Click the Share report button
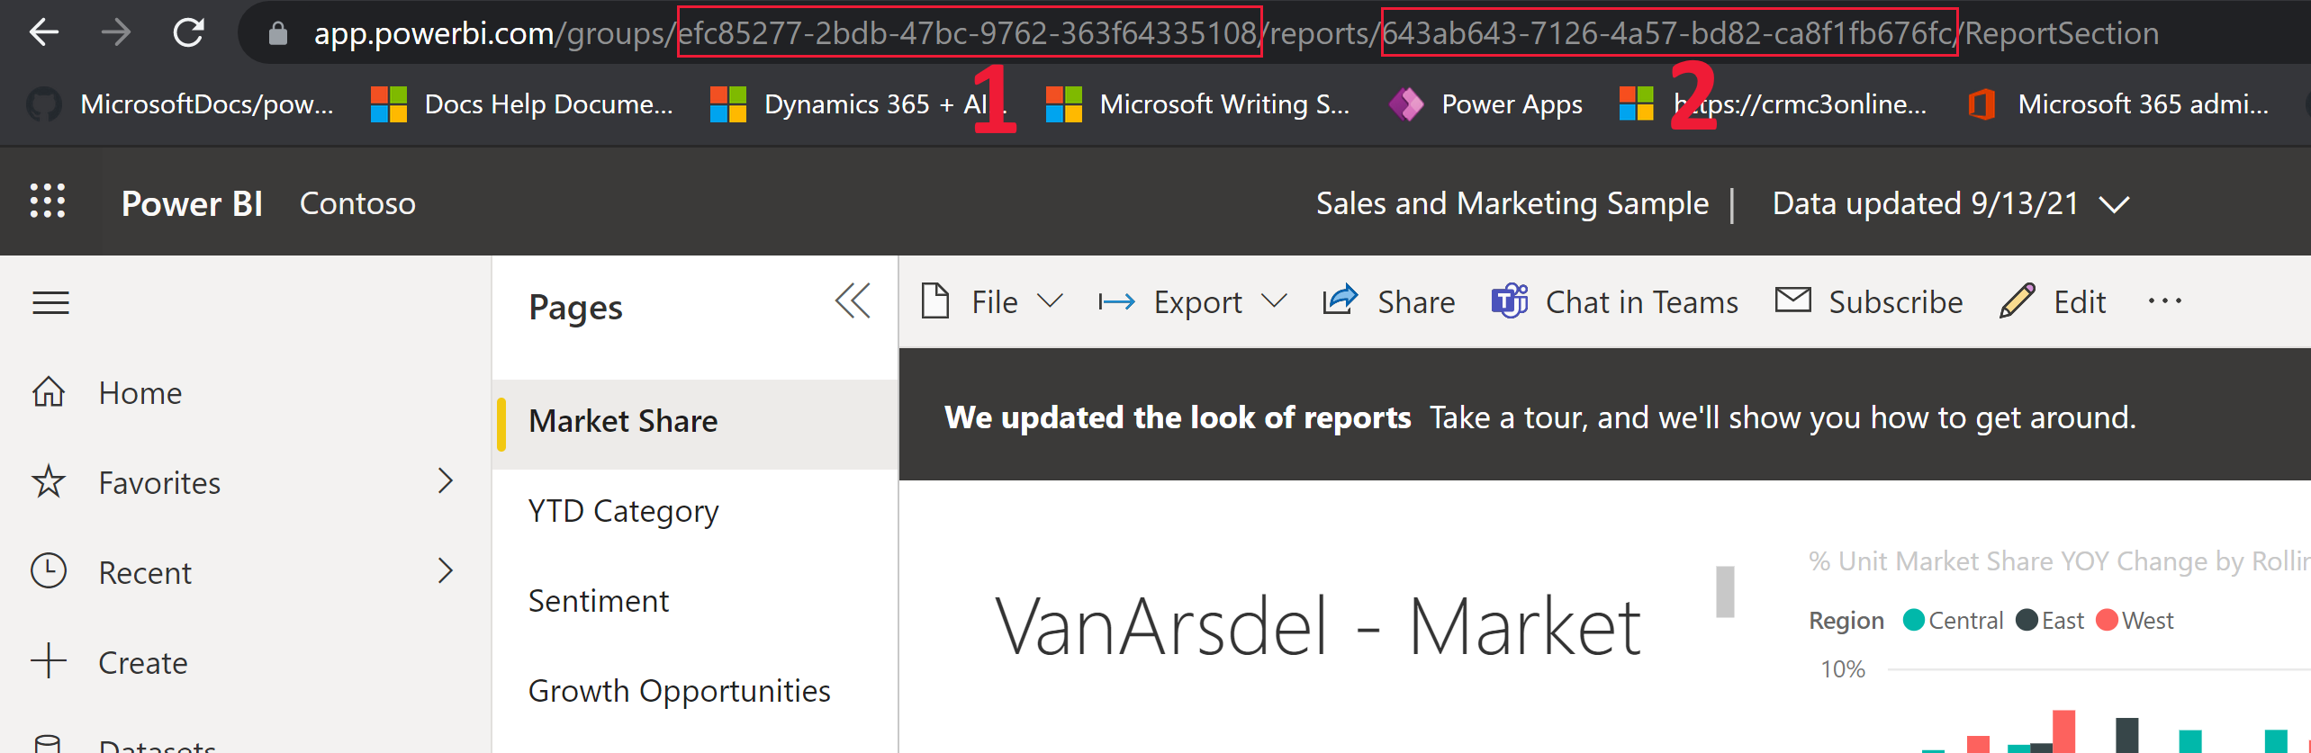The width and height of the screenshot is (2311, 753). pyautogui.click(x=1389, y=302)
